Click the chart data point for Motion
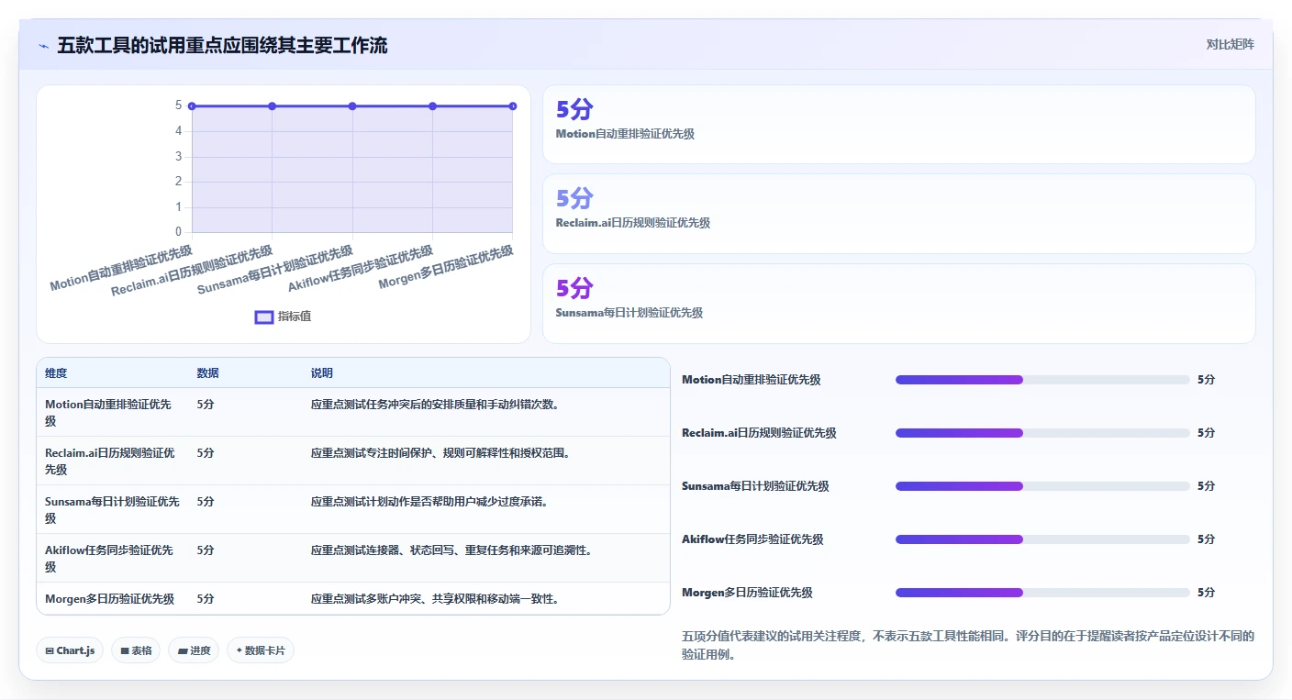1292x700 pixels. click(192, 106)
